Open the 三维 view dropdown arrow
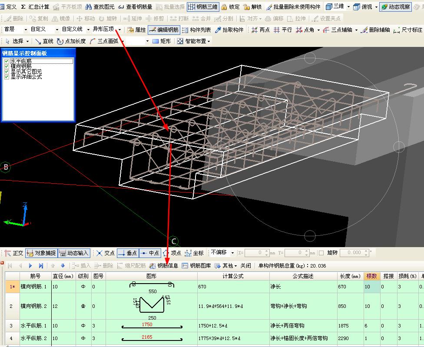The image size is (424, 347). (348, 7)
